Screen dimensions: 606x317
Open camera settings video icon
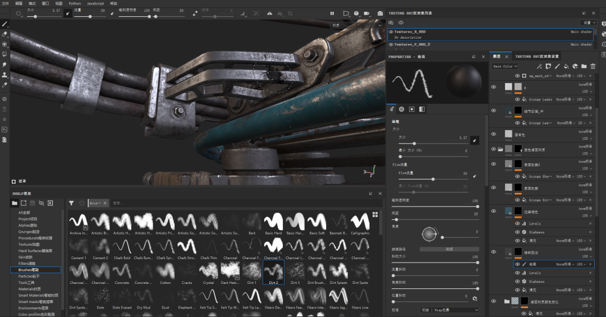pyautogui.click(x=366, y=13)
